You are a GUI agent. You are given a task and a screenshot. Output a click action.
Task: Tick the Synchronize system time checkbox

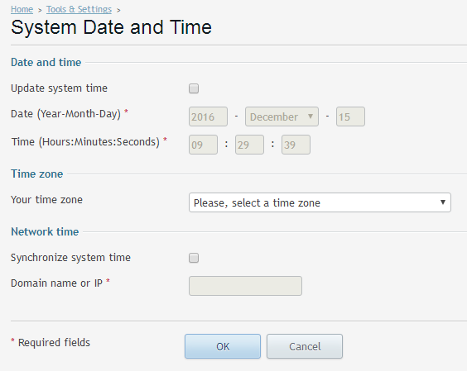tap(194, 258)
